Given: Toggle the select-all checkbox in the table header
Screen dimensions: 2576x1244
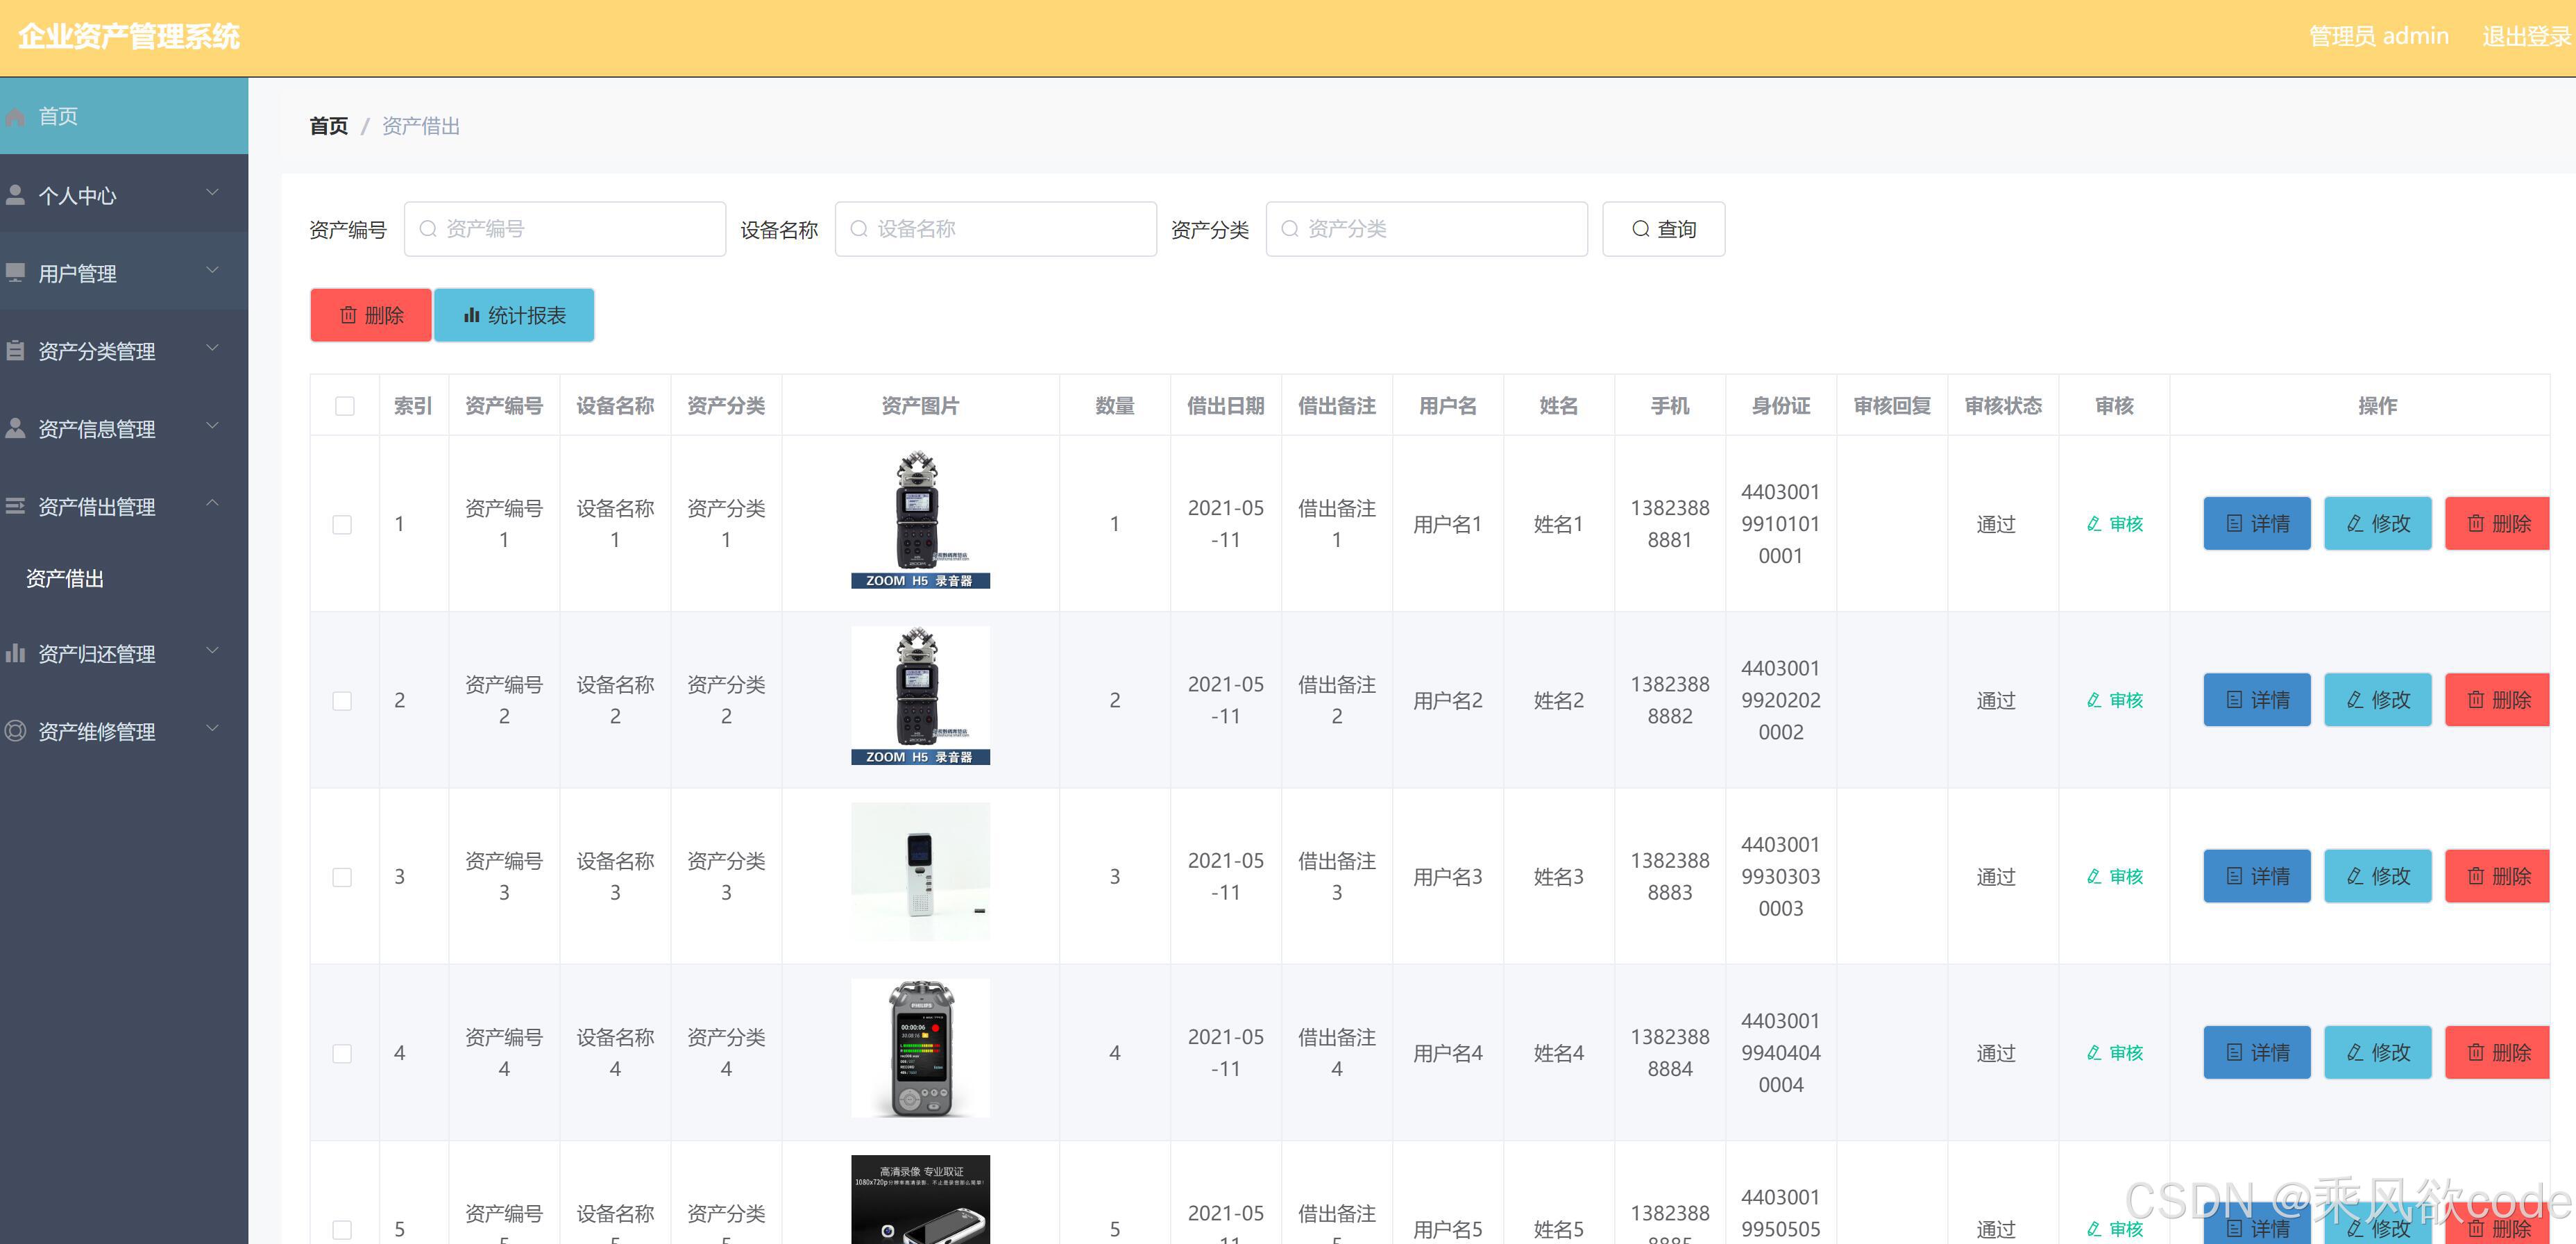Looking at the screenshot, I should tap(345, 406).
